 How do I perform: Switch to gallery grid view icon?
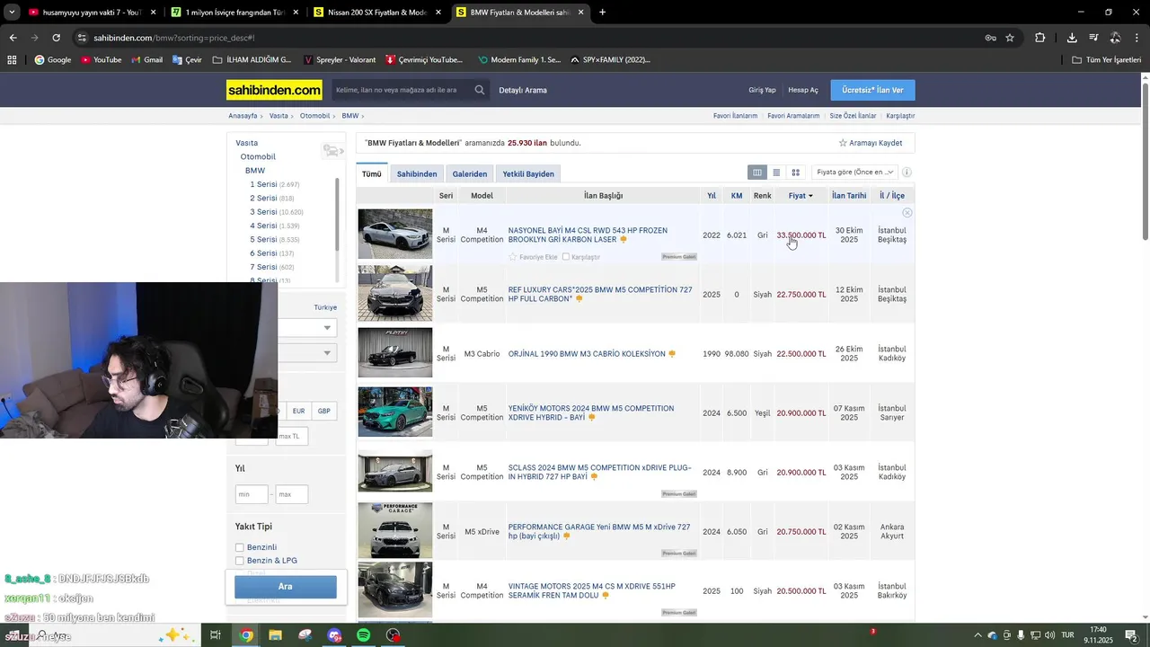(795, 173)
